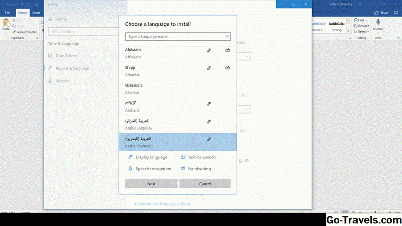Click the Dictate microphone icon
Viewport: 402px width, 226px height.
[x=378, y=22]
